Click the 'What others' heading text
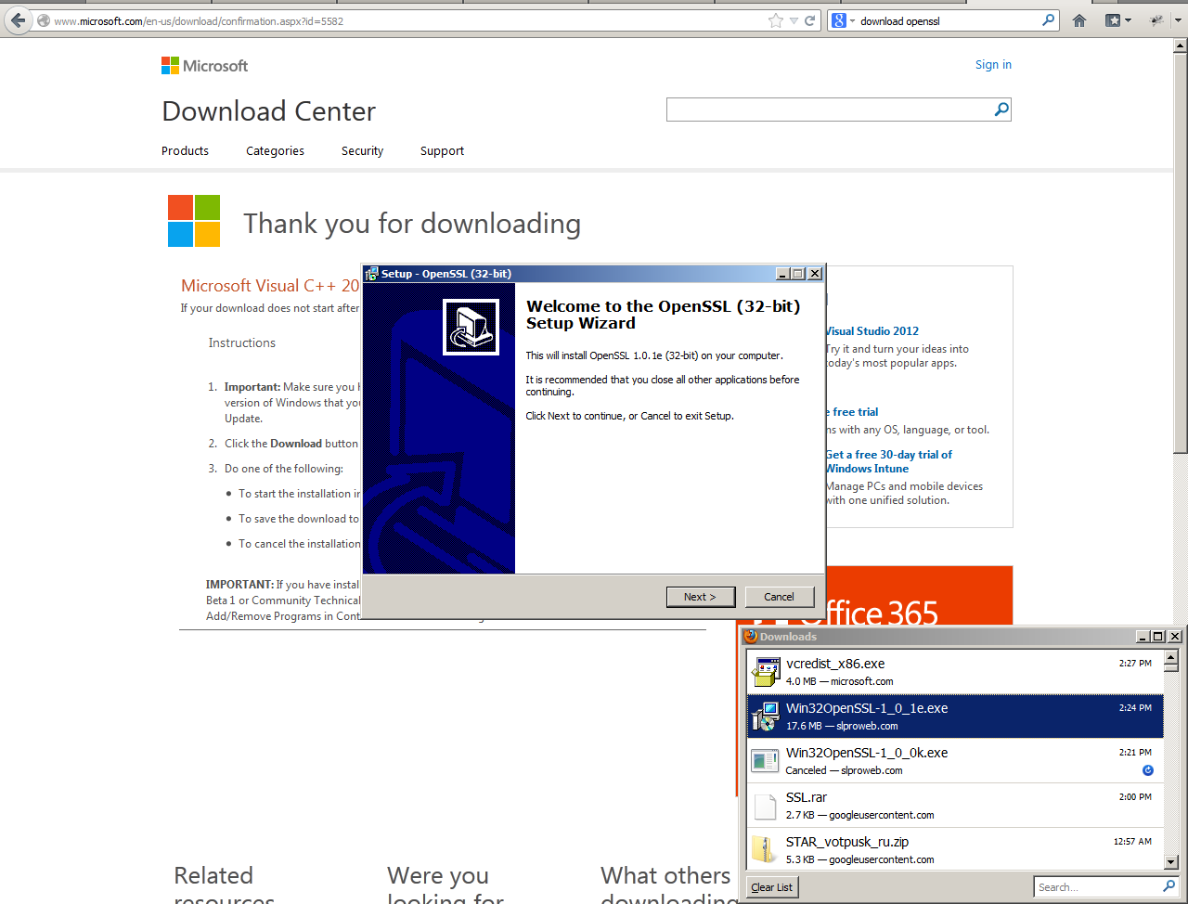The width and height of the screenshot is (1188, 904). tap(665, 875)
